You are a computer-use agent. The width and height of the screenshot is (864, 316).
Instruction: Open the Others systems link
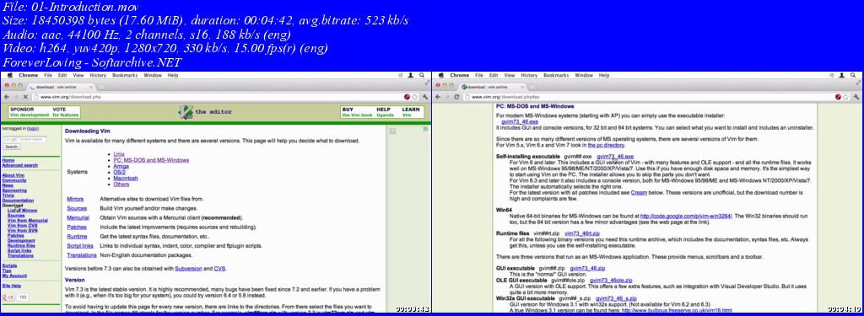121,185
